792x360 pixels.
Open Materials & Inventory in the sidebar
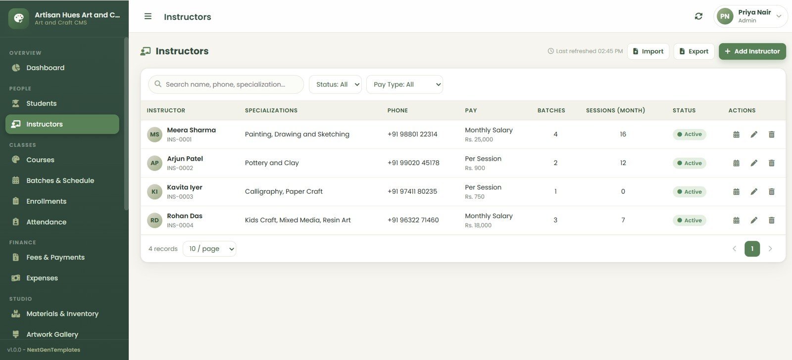(62, 314)
